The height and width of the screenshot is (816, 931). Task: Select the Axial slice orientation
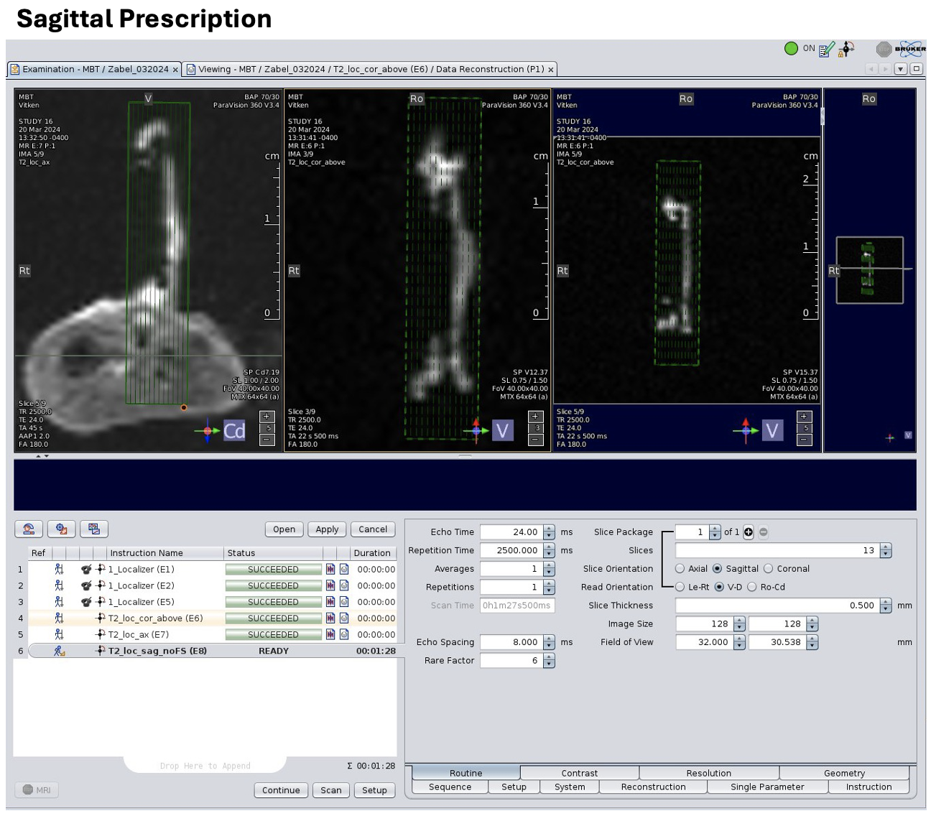click(680, 569)
